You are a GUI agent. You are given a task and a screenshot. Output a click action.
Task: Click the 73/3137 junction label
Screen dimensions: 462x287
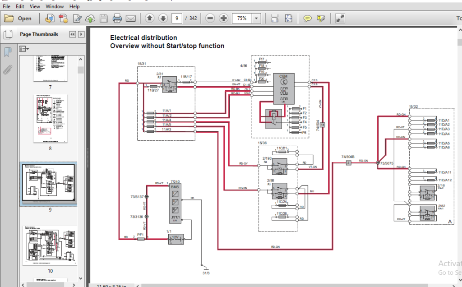(137, 197)
